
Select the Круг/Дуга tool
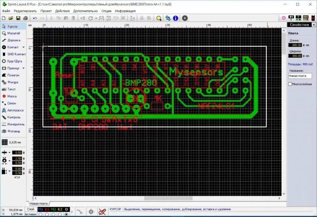[x=13, y=61]
